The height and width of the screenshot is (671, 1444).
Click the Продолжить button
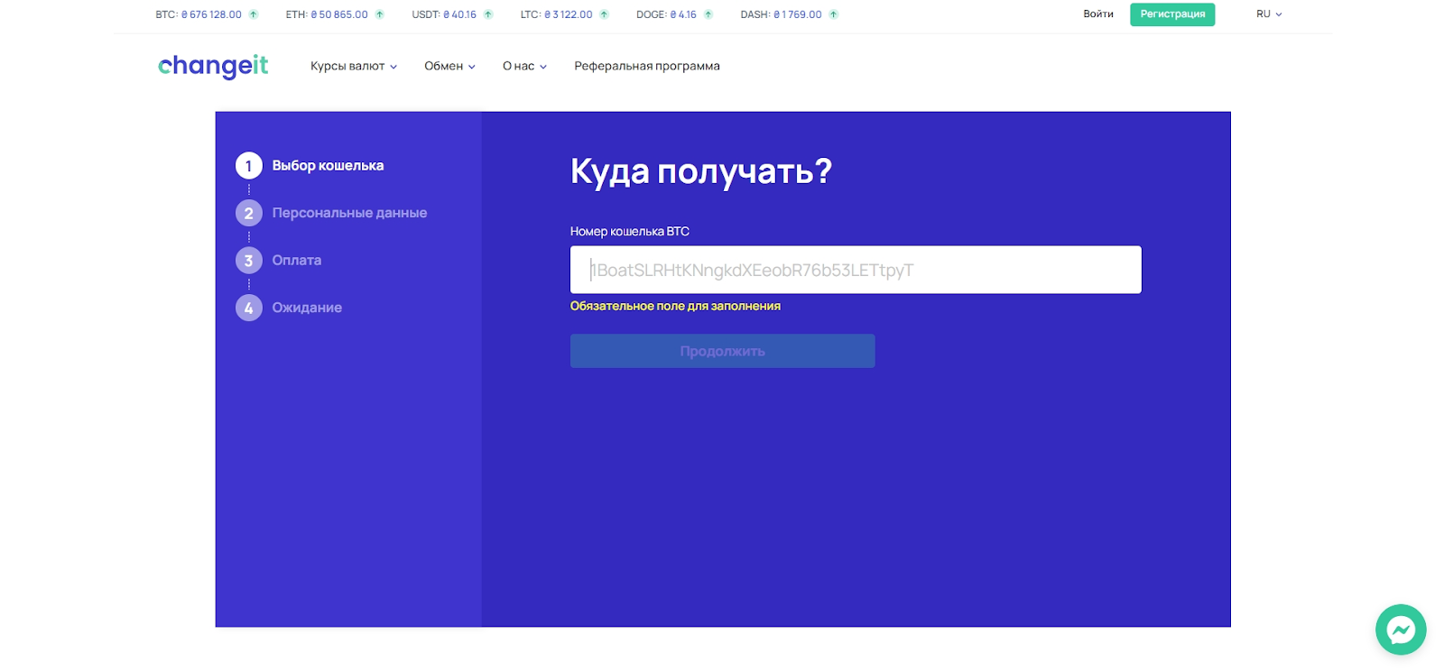(x=722, y=351)
